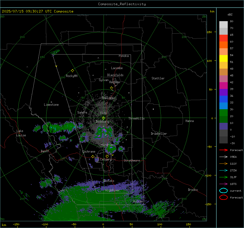Click the Ponoka town label

pyautogui.click(x=124, y=56)
